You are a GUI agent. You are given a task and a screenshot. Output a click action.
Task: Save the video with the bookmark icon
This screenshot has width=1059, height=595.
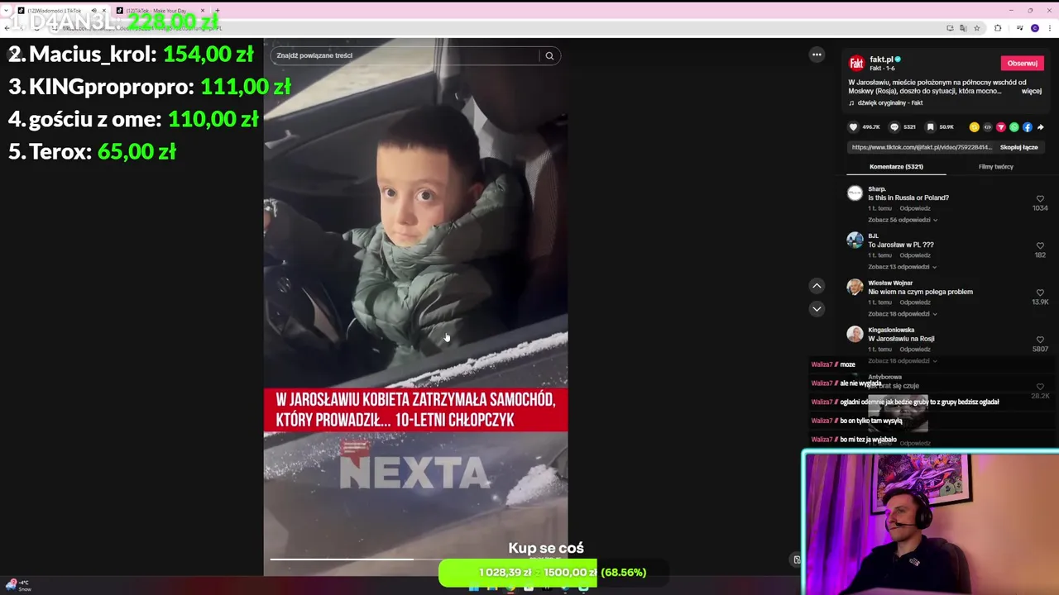[930, 127]
